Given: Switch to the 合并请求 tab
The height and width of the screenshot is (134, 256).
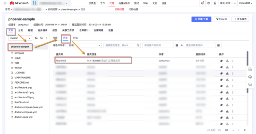Looking at the screenshot, I should point(42,30).
